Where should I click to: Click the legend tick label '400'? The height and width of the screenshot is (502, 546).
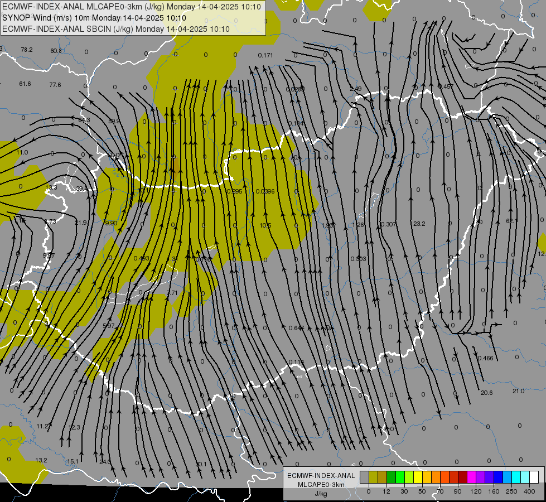click(x=529, y=491)
